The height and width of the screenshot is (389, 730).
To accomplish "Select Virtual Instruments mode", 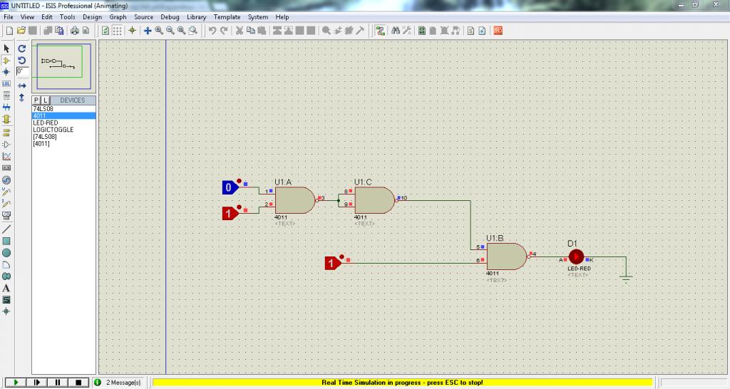I will 6,215.
